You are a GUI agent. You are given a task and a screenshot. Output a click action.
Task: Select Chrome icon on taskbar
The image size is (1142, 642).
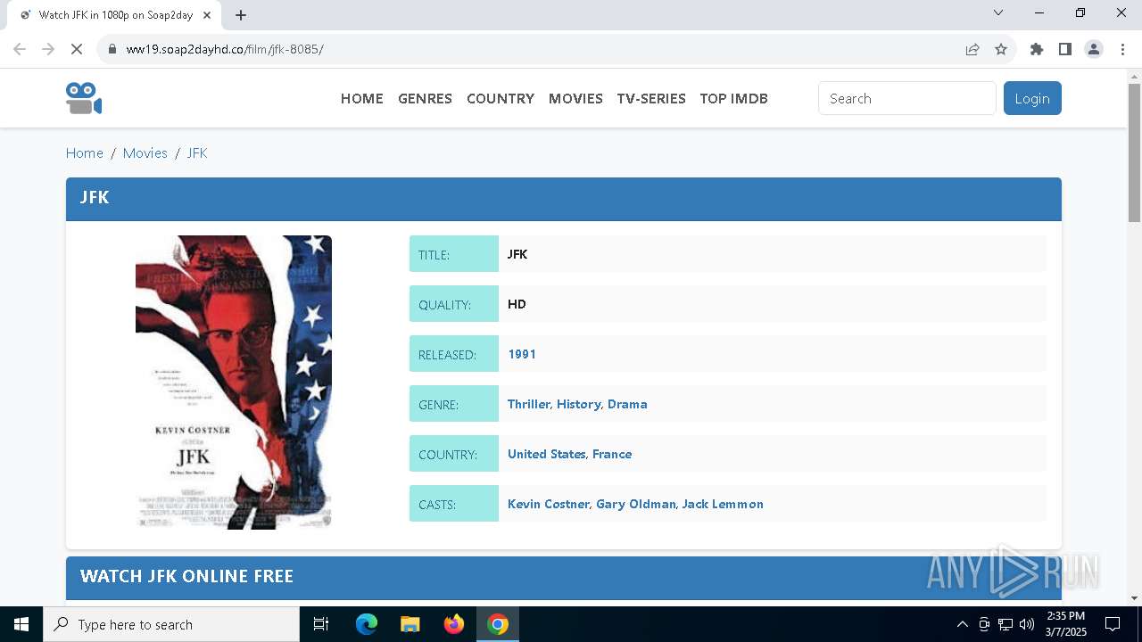click(498, 624)
